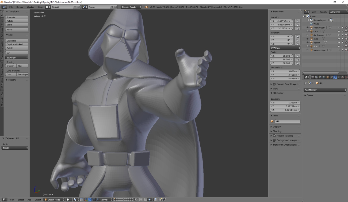Viewport: 348px width, 202px height.
Task: Open the Object Mode dropdown
Action: click(54, 200)
